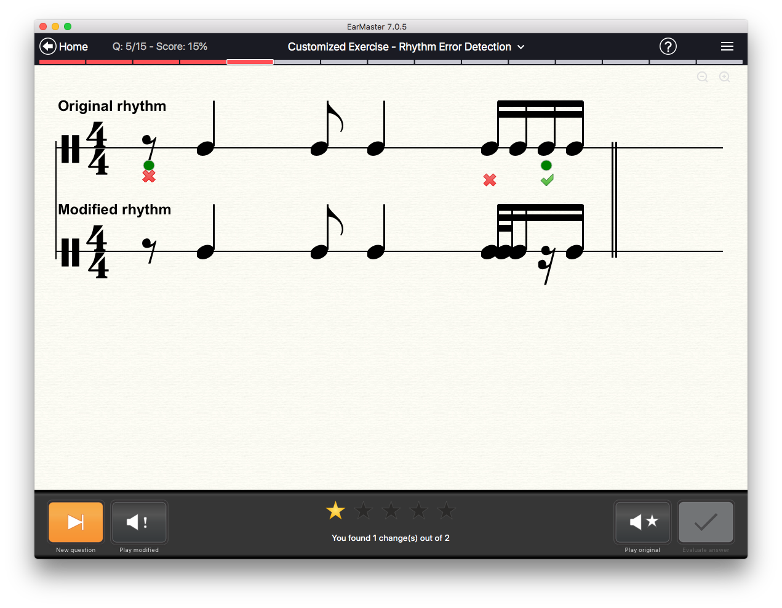Select the sixteenth rest in modified rhythm
The image size is (782, 608).
546,265
